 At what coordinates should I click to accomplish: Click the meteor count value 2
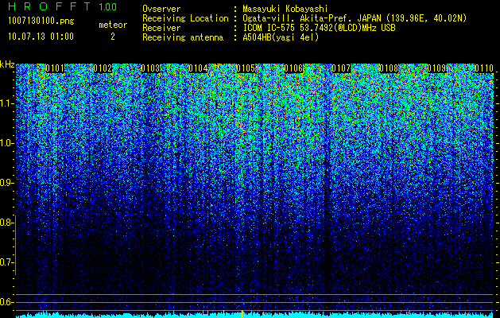[113, 37]
